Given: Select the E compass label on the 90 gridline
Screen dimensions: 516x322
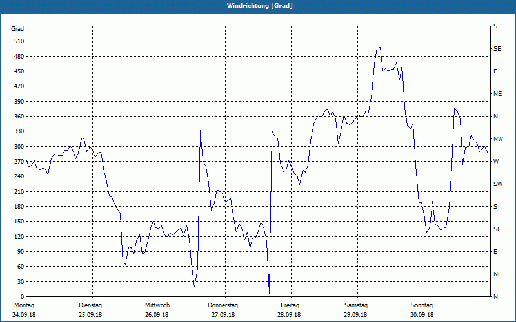Looking at the screenshot, I should coord(495,252).
